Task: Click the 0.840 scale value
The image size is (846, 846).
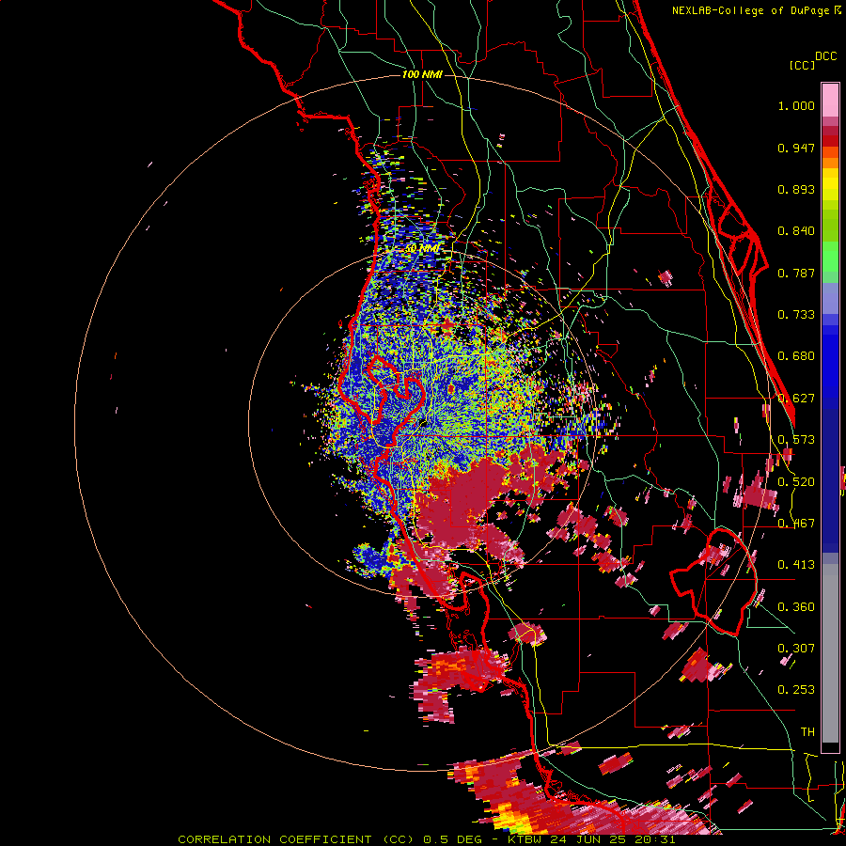Action: pos(796,231)
